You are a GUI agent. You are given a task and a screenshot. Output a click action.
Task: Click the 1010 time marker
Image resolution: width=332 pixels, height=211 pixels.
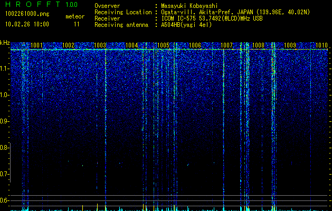click(321, 45)
